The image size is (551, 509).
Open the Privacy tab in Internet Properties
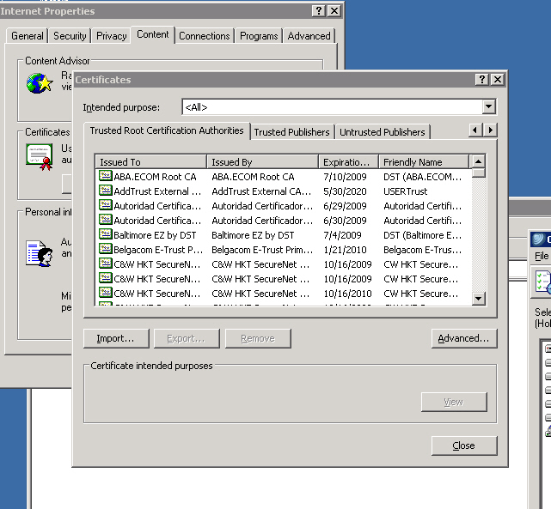(x=112, y=36)
